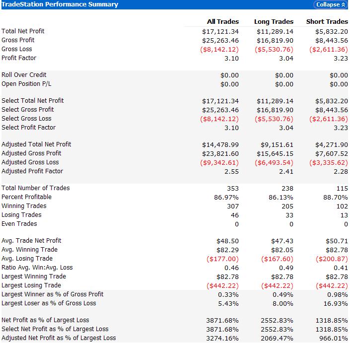Click Adjusted Net Profit as % of Largest Loss
Screen dimensions: 356x344
pos(59,338)
